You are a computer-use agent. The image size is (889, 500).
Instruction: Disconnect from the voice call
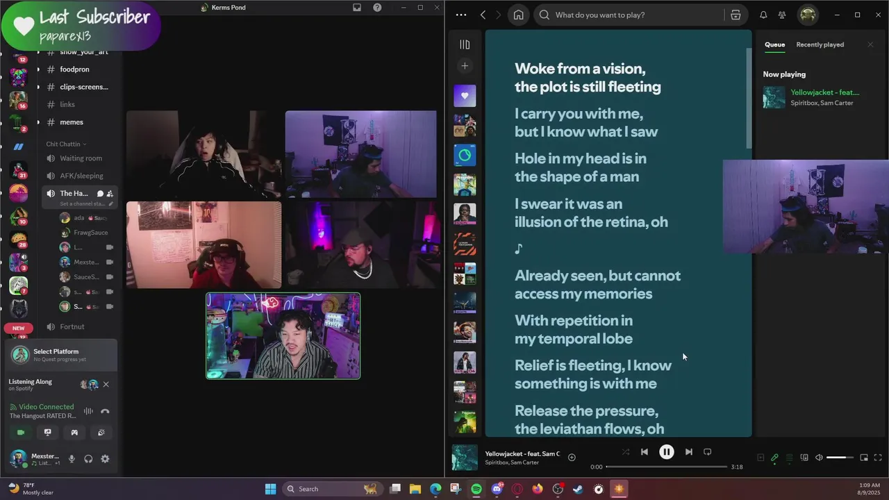105,411
